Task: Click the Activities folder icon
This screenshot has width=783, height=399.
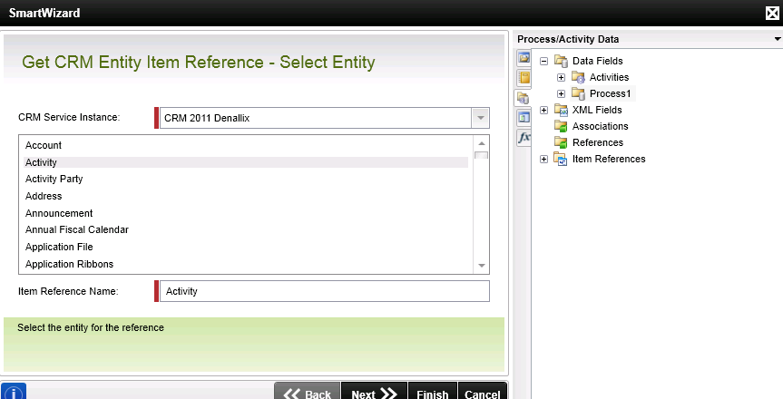Action: point(578,77)
